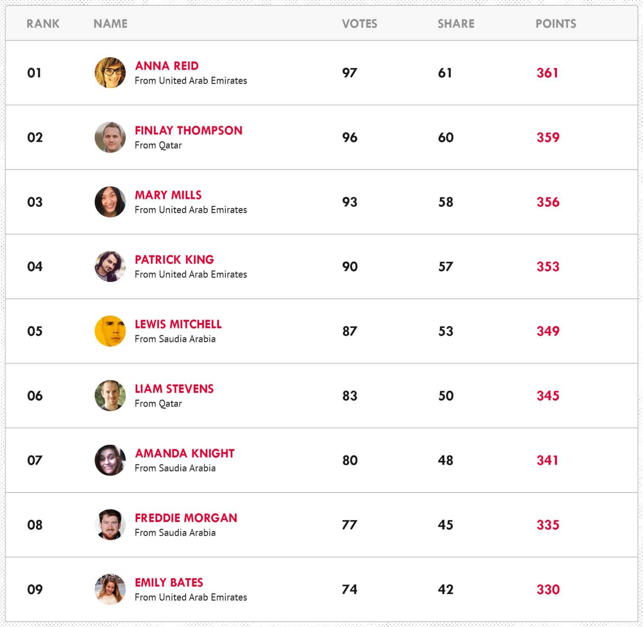Screen dimensions: 643x627
Task: Click the RANK column header
Action: coord(43,24)
